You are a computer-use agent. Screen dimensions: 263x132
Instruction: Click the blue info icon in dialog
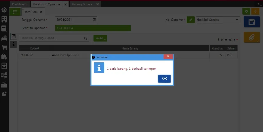[99, 67]
